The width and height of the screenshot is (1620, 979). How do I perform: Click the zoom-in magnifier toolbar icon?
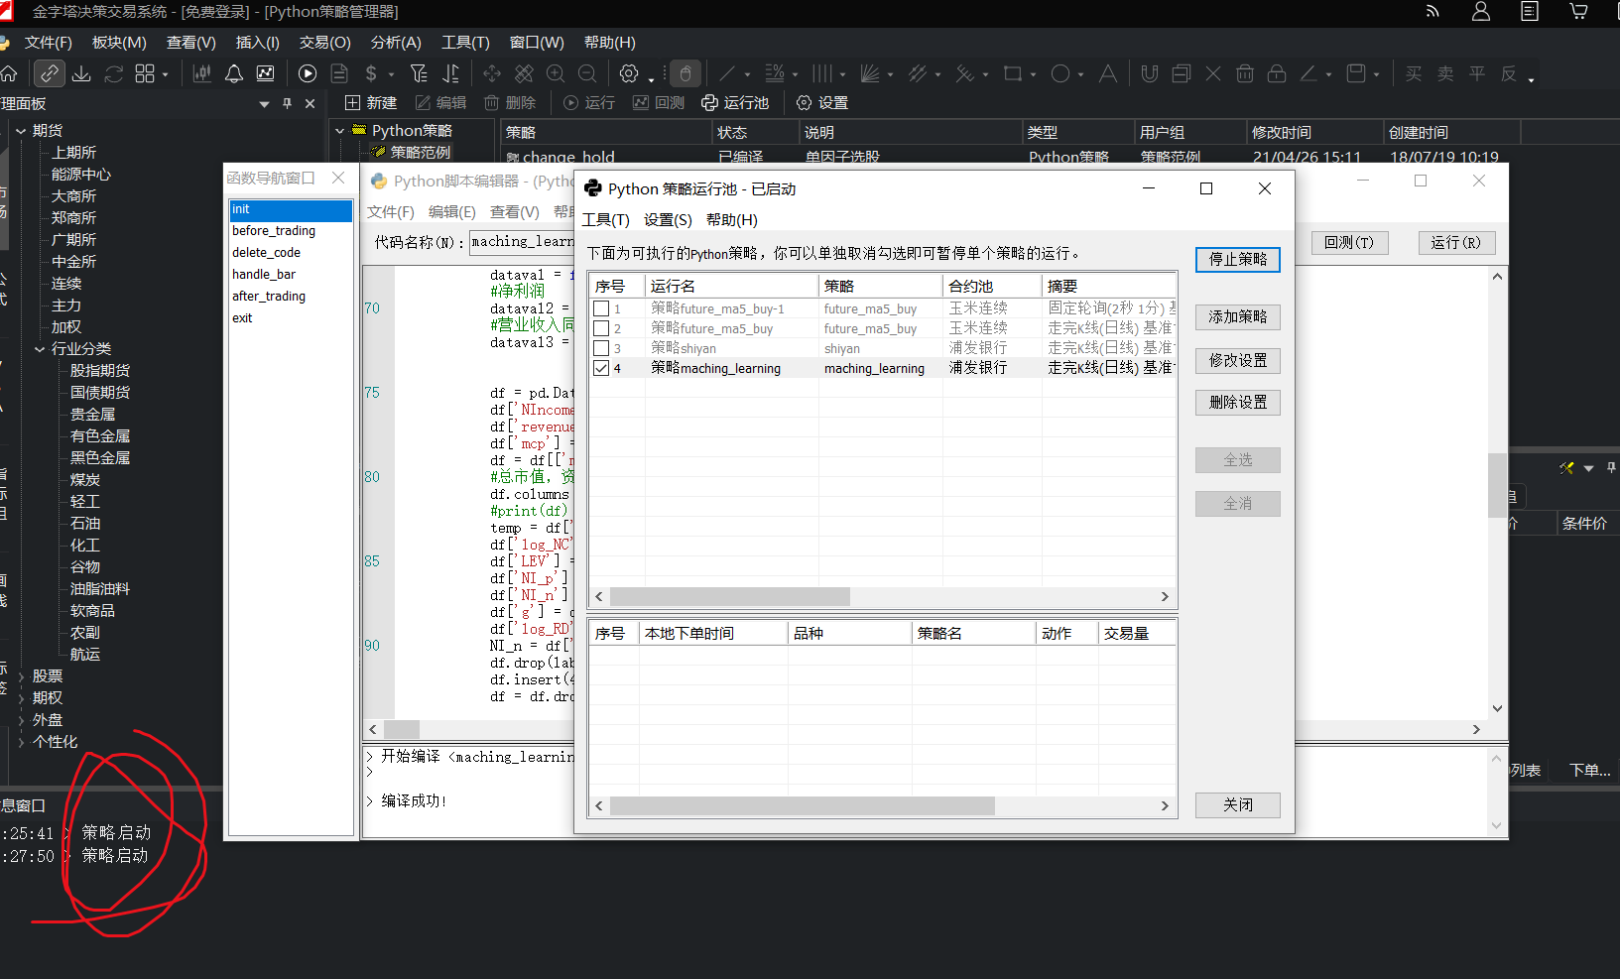(x=556, y=73)
